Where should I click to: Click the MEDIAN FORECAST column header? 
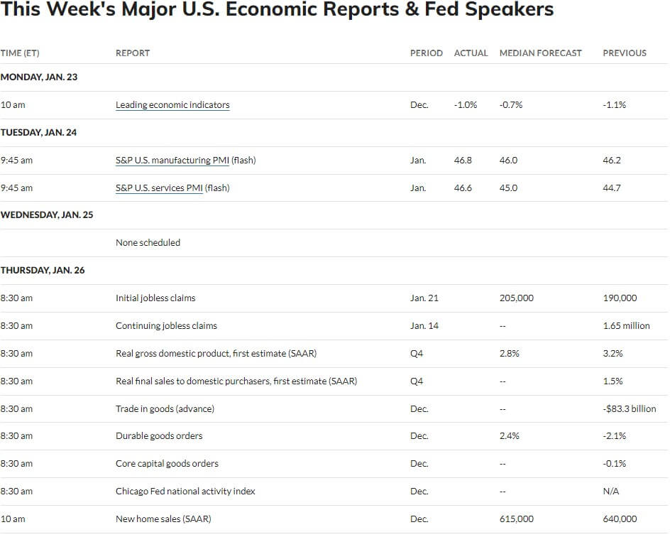pos(541,53)
